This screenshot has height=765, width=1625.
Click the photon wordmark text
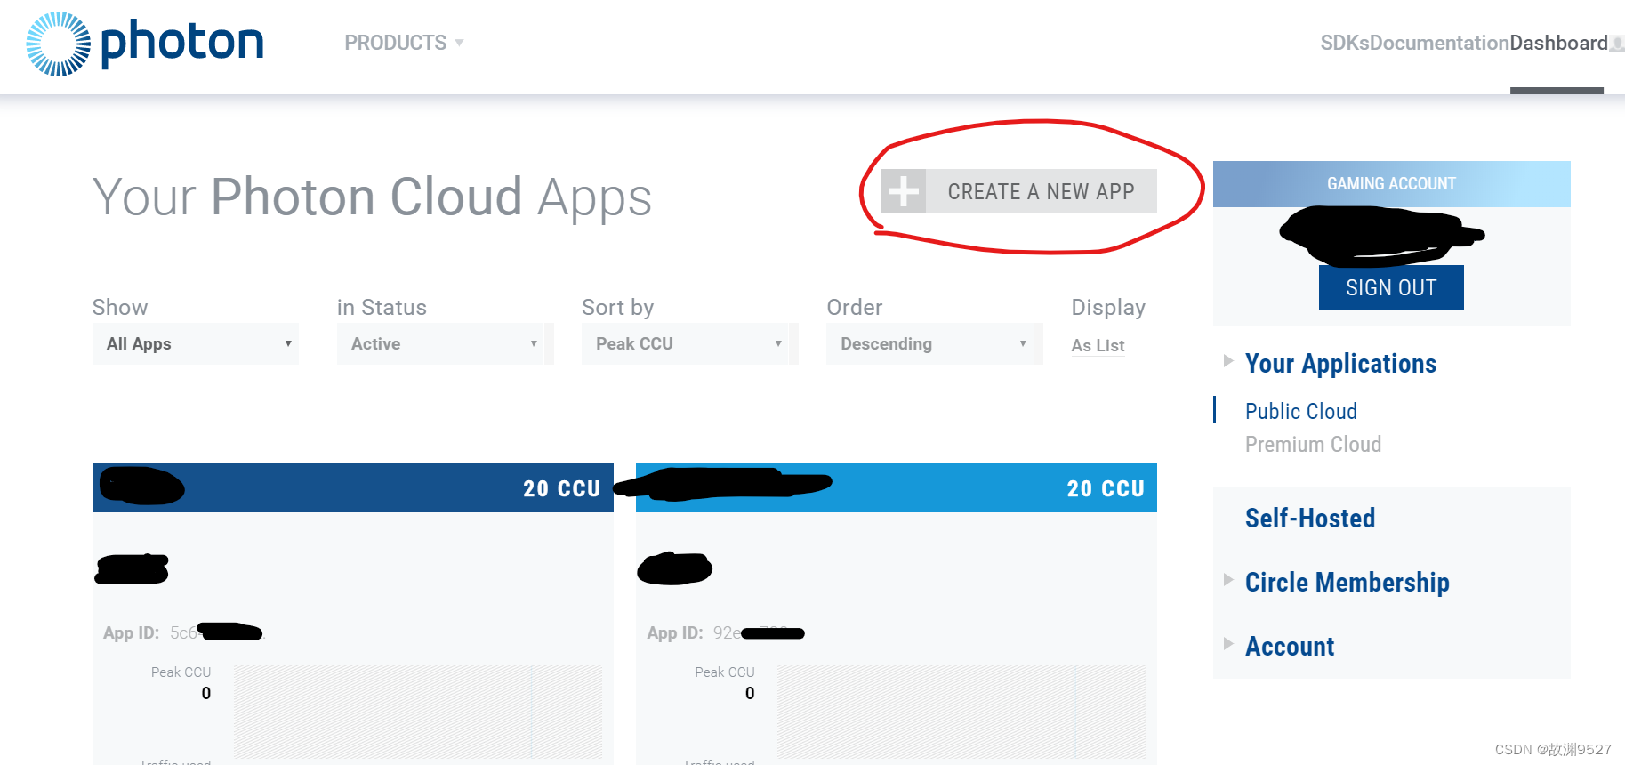point(182,44)
